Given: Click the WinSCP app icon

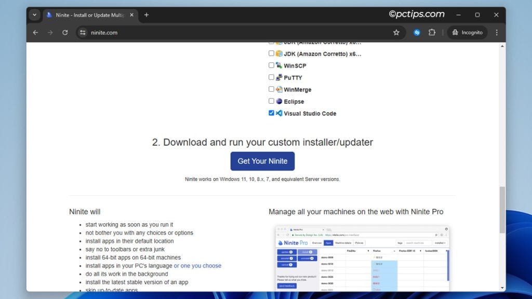Looking at the screenshot, I should coord(278,65).
